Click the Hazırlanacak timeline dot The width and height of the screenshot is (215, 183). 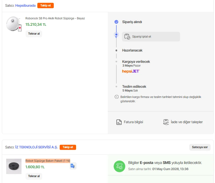[116, 50]
